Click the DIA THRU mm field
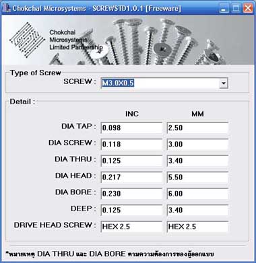Screen dimensions: 256x263 pos(197,161)
